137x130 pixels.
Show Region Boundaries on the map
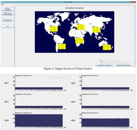[x=104, y=65]
